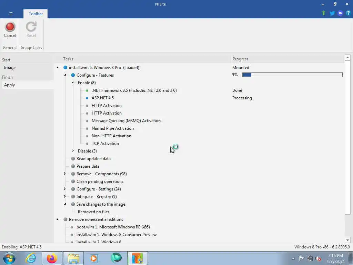
Task: Click the scrollbar down arrow
Action: pyautogui.click(x=347, y=240)
